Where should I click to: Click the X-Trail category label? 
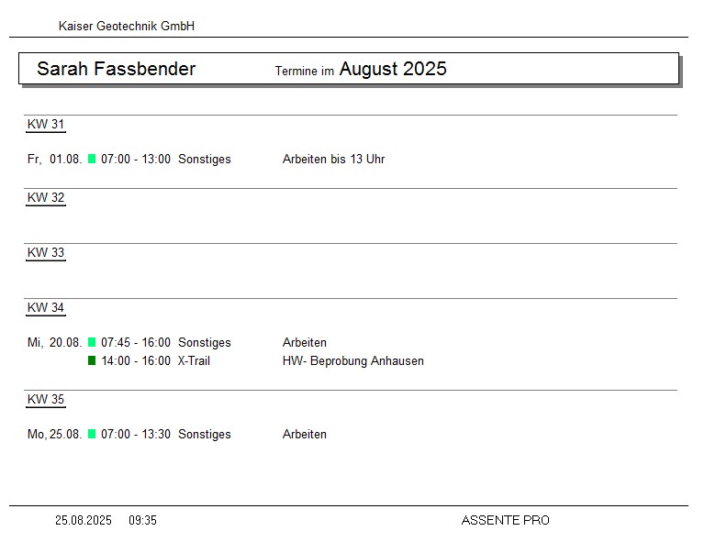click(194, 361)
